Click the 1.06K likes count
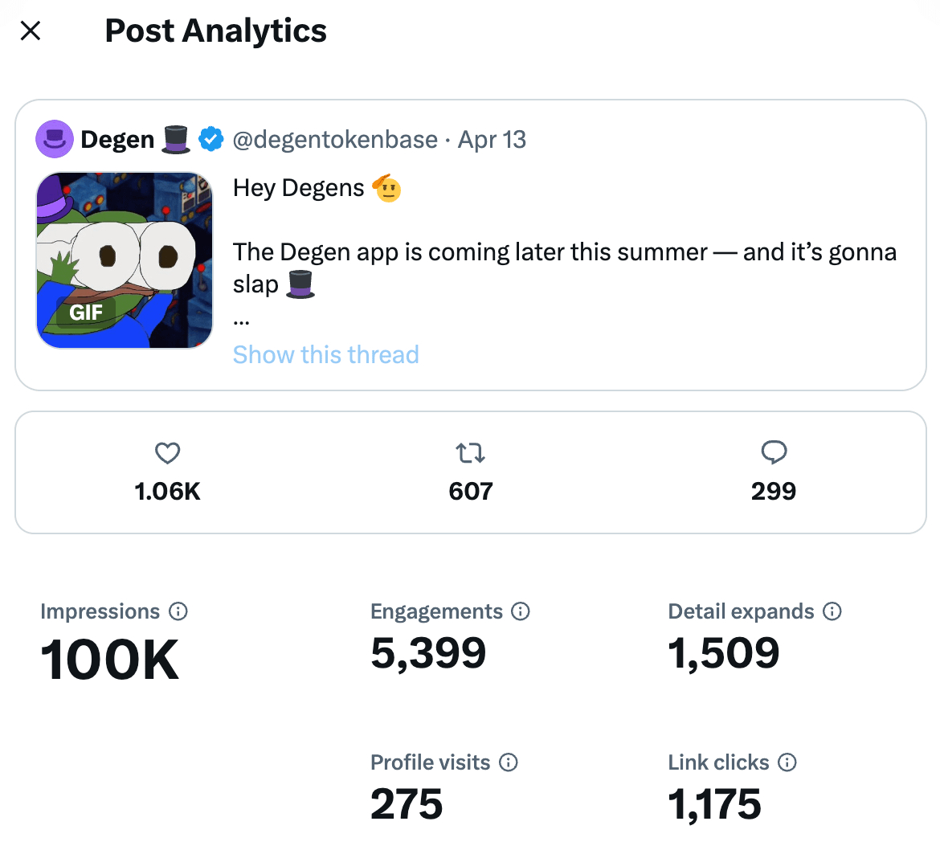This screenshot has width=940, height=850. coord(167,491)
